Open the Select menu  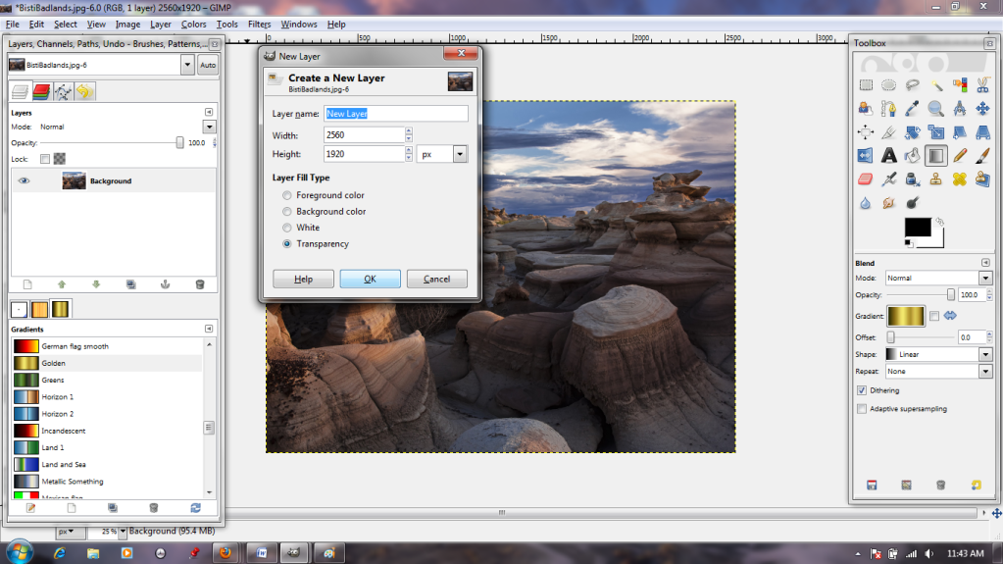click(x=66, y=25)
